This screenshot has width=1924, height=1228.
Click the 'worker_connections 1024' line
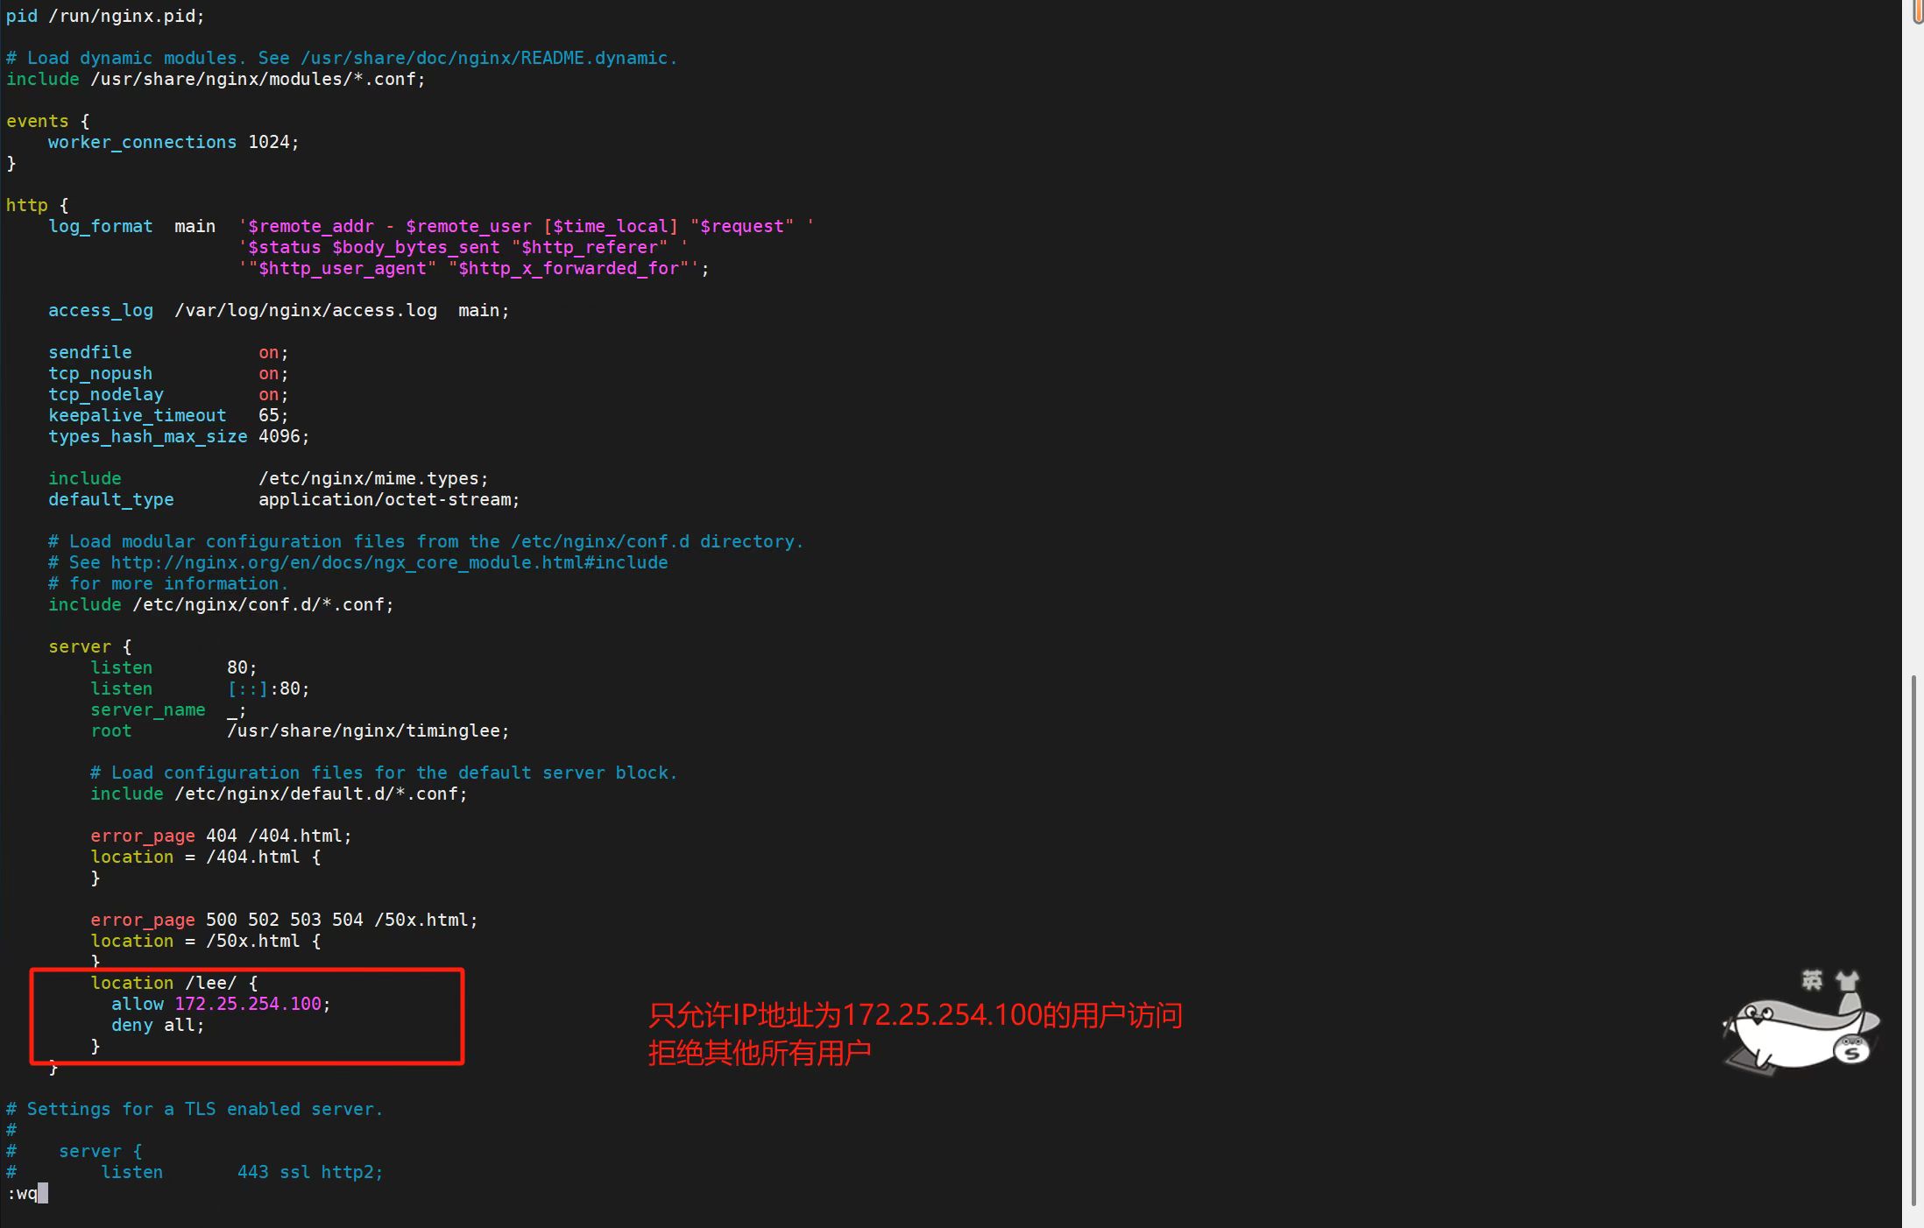(173, 142)
